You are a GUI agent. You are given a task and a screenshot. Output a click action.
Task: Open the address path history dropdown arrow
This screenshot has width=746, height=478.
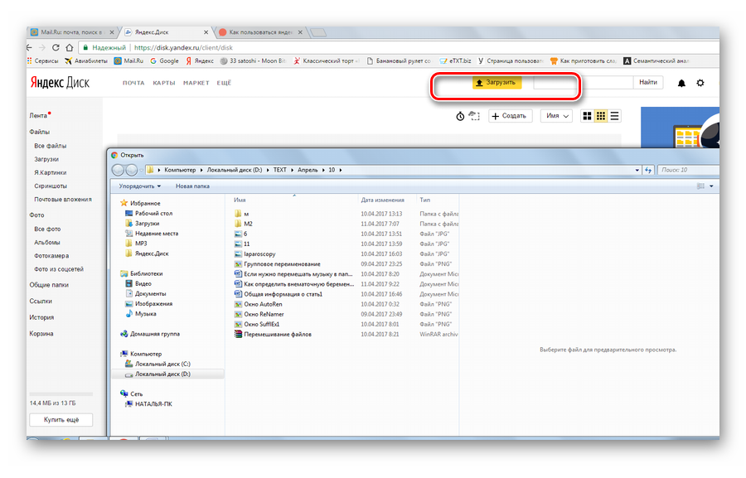pos(637,170)
